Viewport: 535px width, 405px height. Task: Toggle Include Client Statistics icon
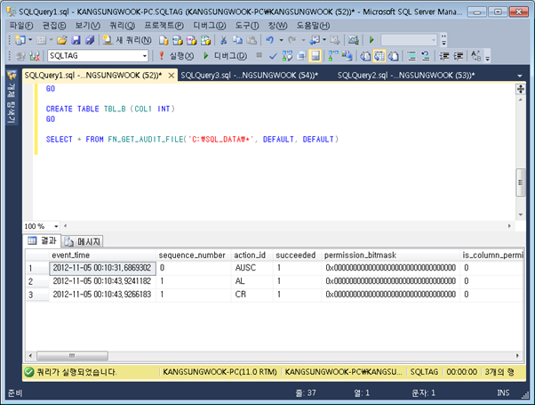(x=347, y=56)
